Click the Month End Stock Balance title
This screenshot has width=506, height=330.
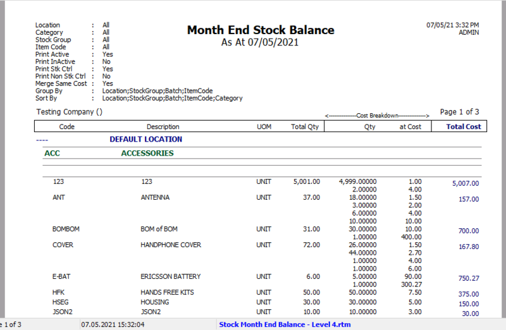[261, 30]
